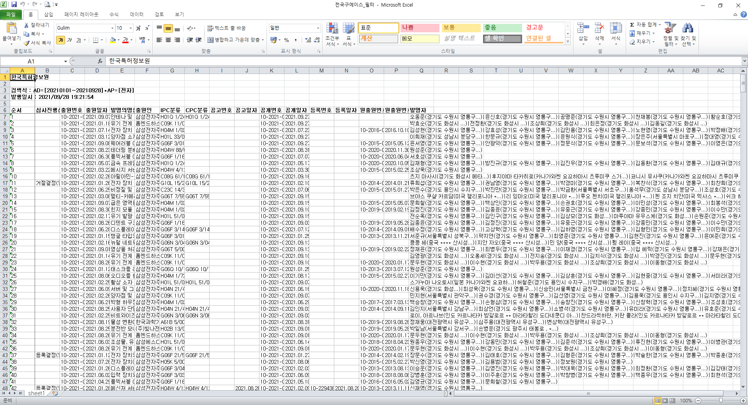The image size is (748, 405).
Task: Switch to the 수식 Formulas tab
Action: (114, 14)
